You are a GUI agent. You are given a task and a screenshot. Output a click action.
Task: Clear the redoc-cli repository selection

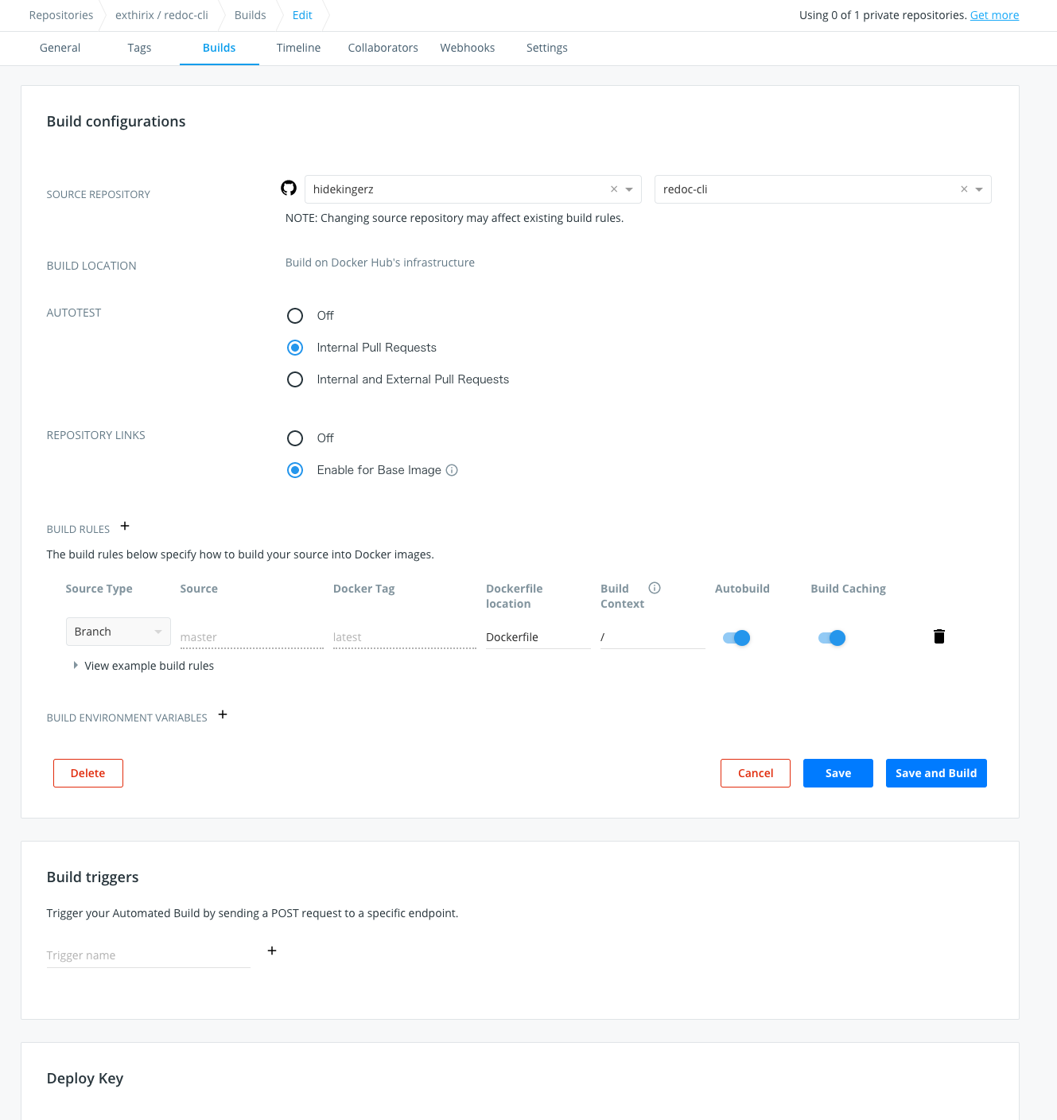(963, 189)
